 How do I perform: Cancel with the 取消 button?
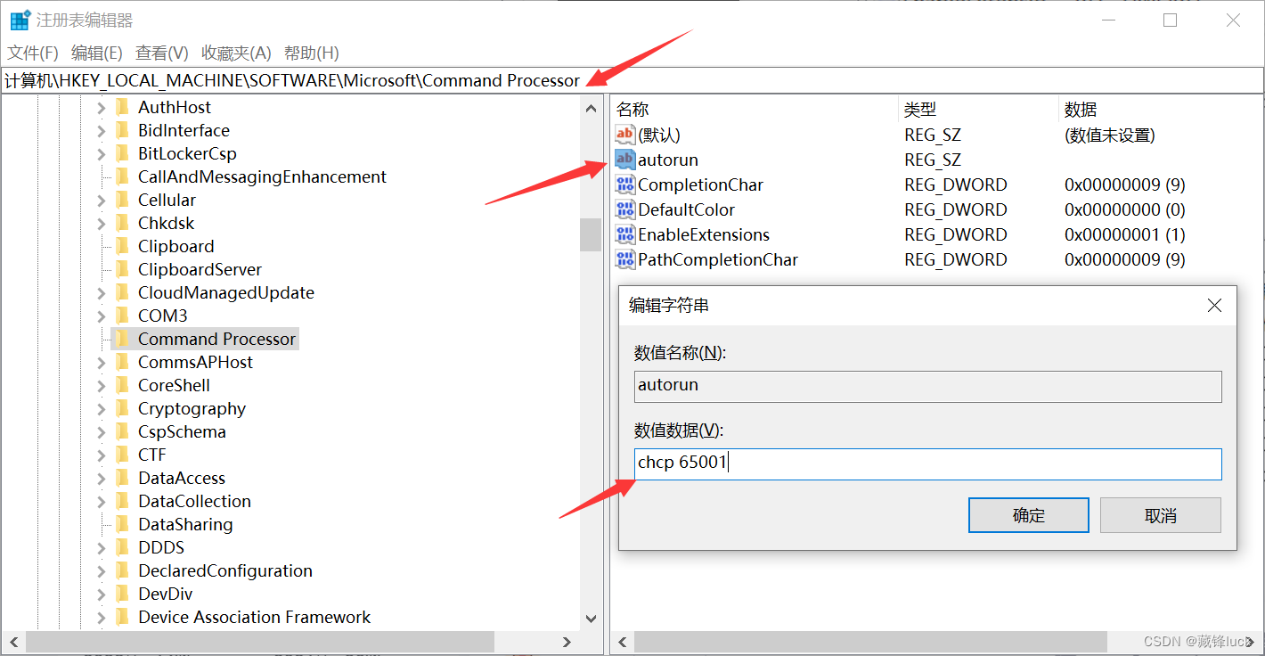(1161, 515)
